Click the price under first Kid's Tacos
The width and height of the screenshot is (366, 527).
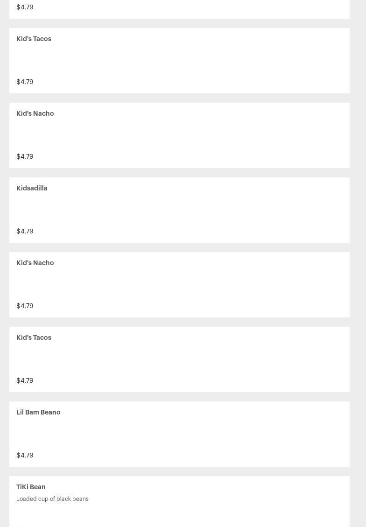tap(25, 82)
